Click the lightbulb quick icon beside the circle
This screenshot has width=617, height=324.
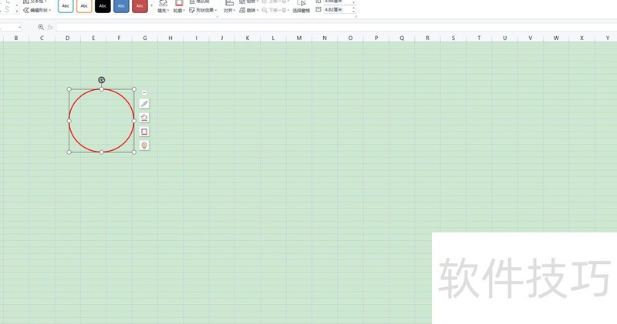click(x=144, y=145)
